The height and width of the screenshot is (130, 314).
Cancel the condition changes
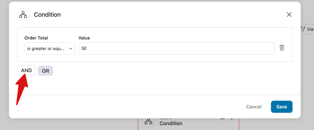pyautogui.click(x=254, y=107)
